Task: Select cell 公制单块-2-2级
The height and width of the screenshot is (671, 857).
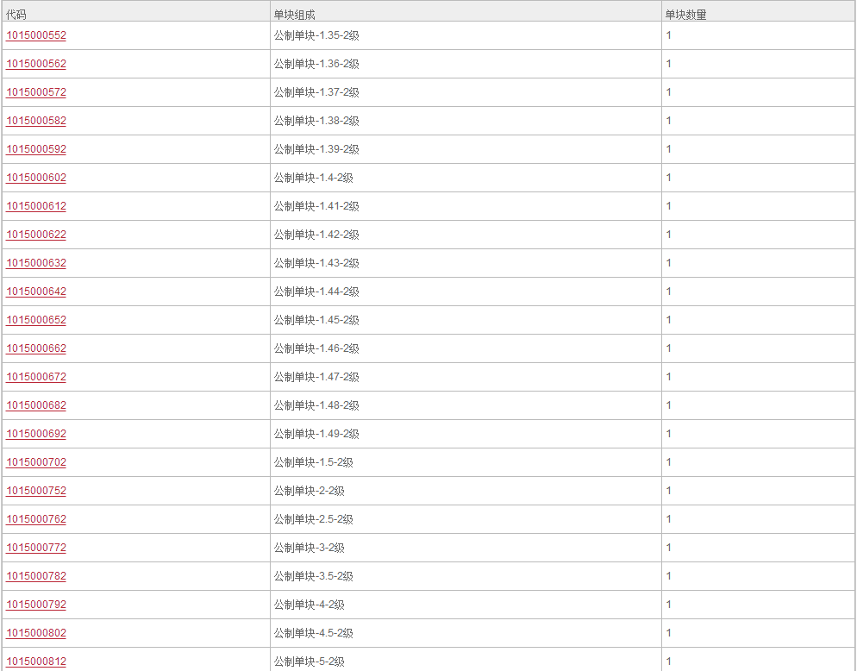Action: 310,491
